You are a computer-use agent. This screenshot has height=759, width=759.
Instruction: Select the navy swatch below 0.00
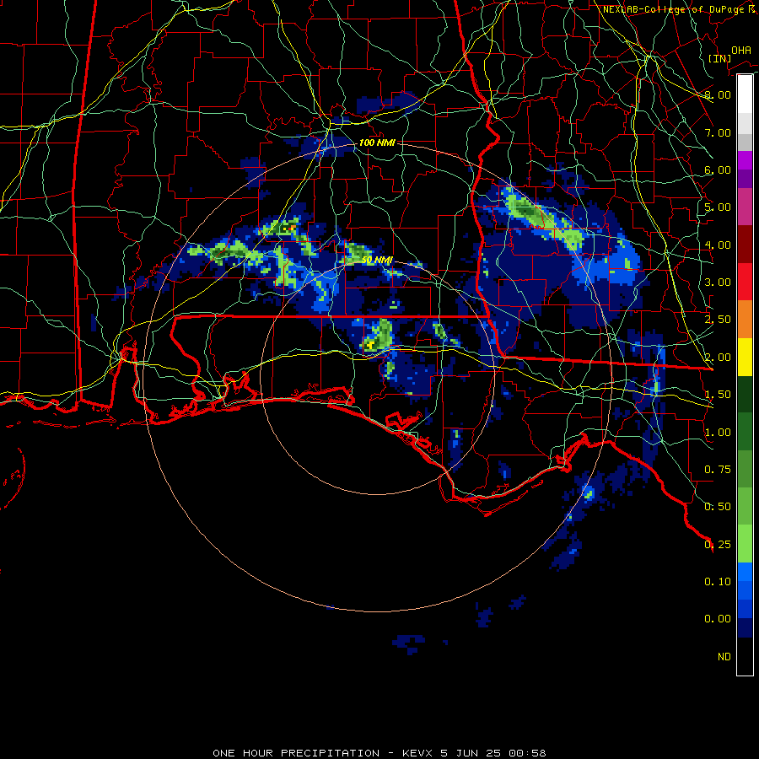coord(745,628)
